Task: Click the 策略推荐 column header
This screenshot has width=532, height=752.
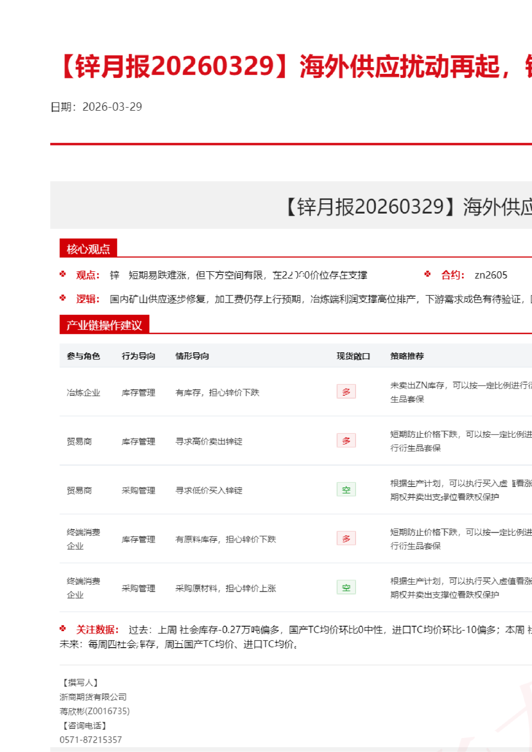Action: [407, 356]
